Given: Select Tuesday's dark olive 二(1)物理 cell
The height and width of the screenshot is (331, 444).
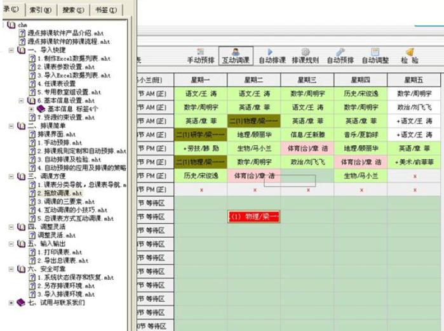Looking at the screenshot, I should pyautogui.click(x=254, y=121).
